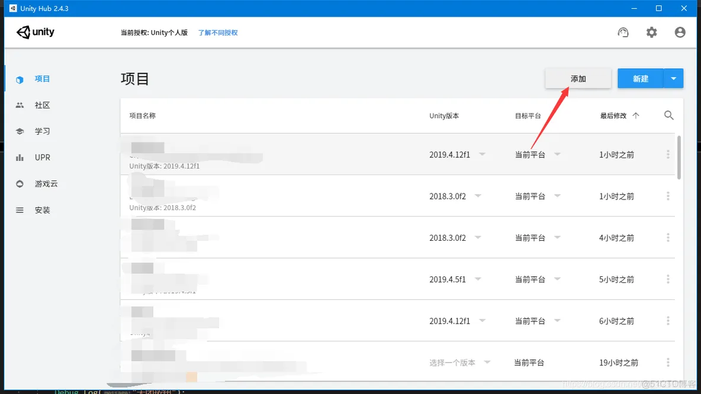
Task: Expand version dropdown for first 2019.4.12f1 row
Action: (x=482, y=154)
